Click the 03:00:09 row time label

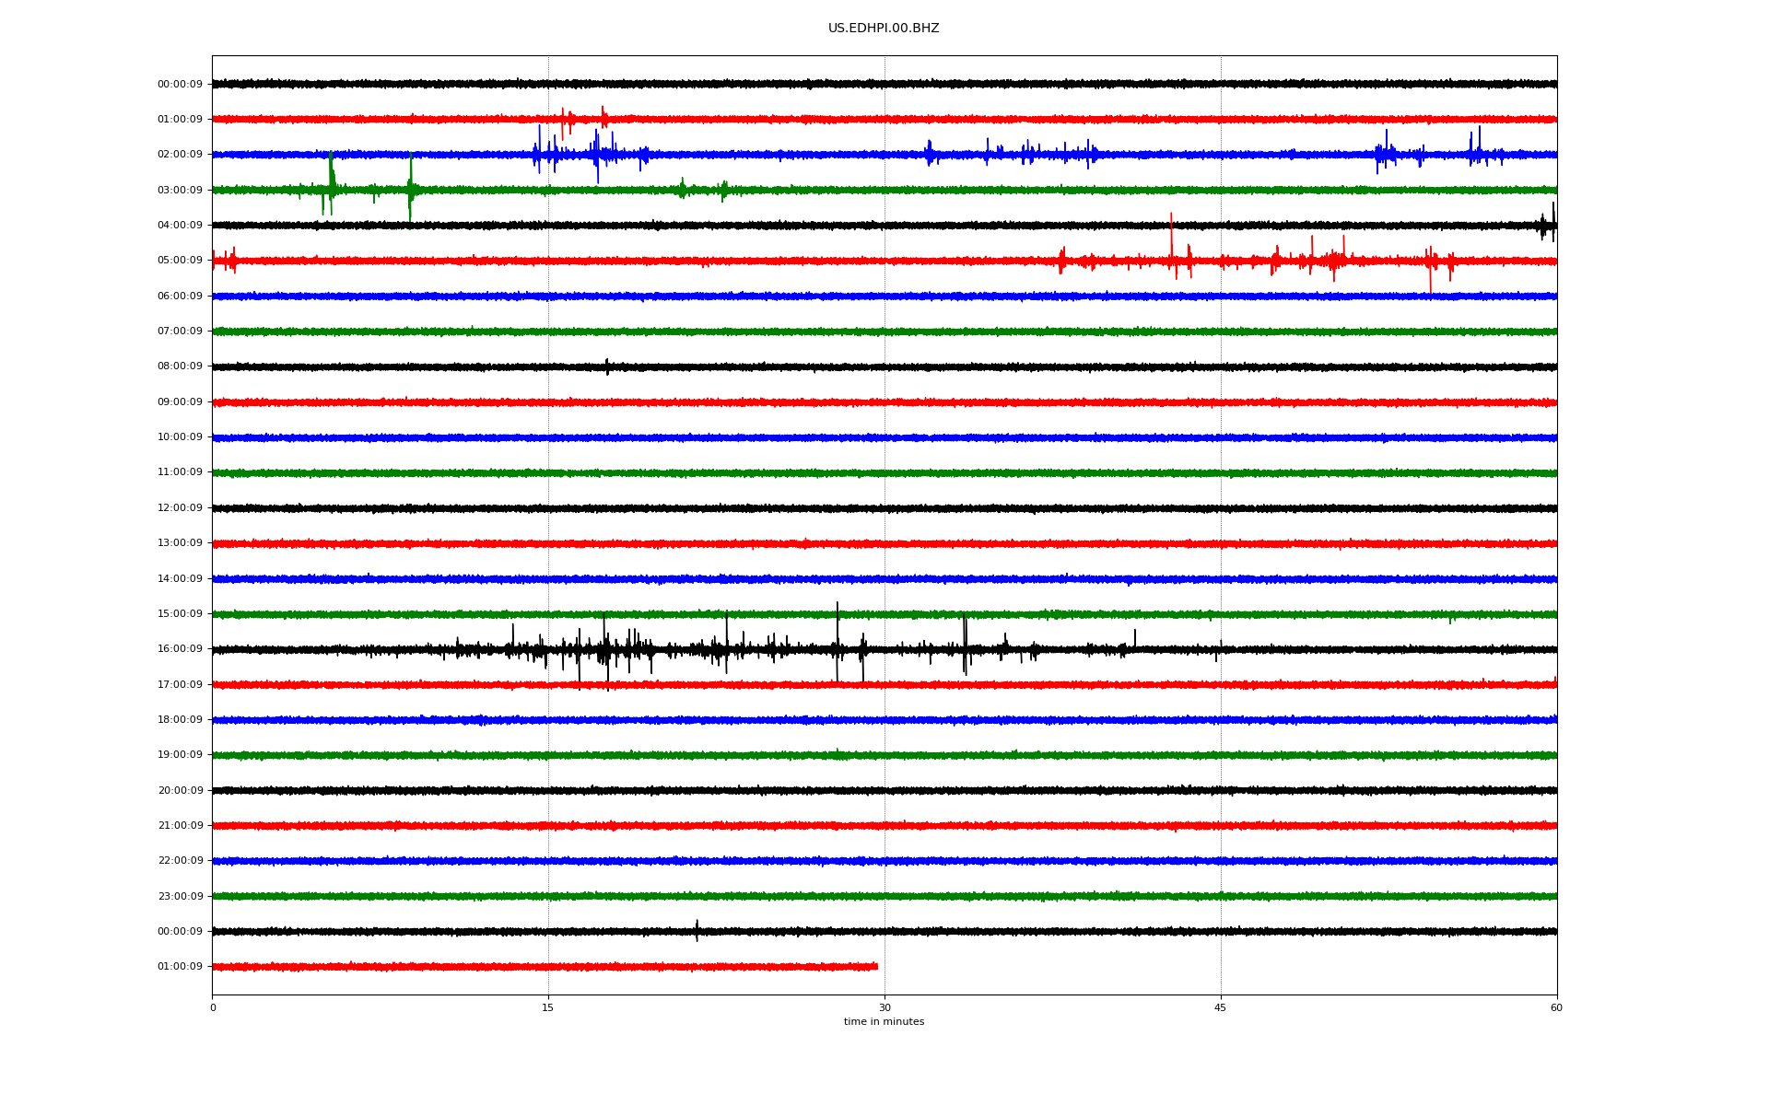click(180, 191)
